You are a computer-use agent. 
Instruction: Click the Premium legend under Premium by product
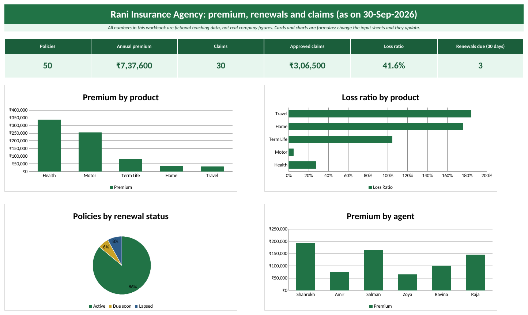coord(121,188)
